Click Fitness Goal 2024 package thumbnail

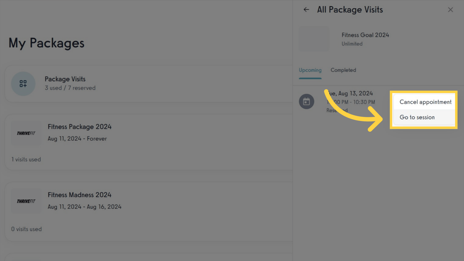click(314, 39)
